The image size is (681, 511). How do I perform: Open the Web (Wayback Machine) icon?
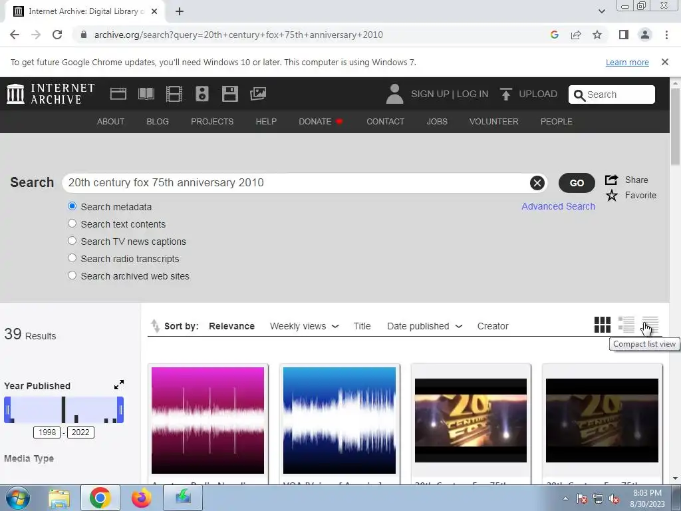pos(118,94)
